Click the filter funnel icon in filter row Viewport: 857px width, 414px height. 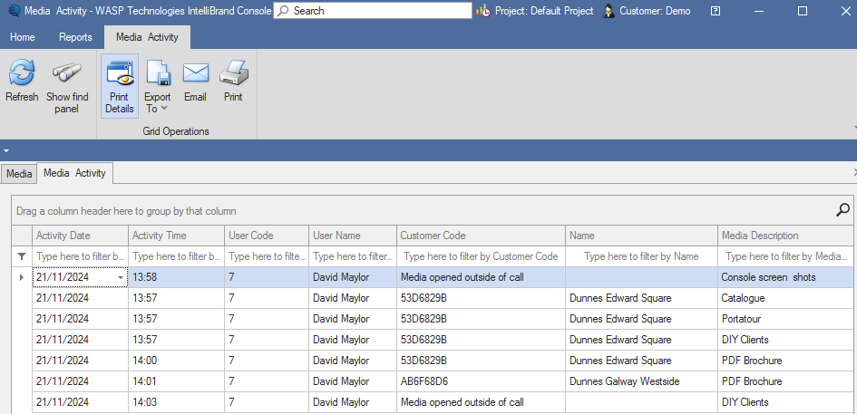coord(22,256)
